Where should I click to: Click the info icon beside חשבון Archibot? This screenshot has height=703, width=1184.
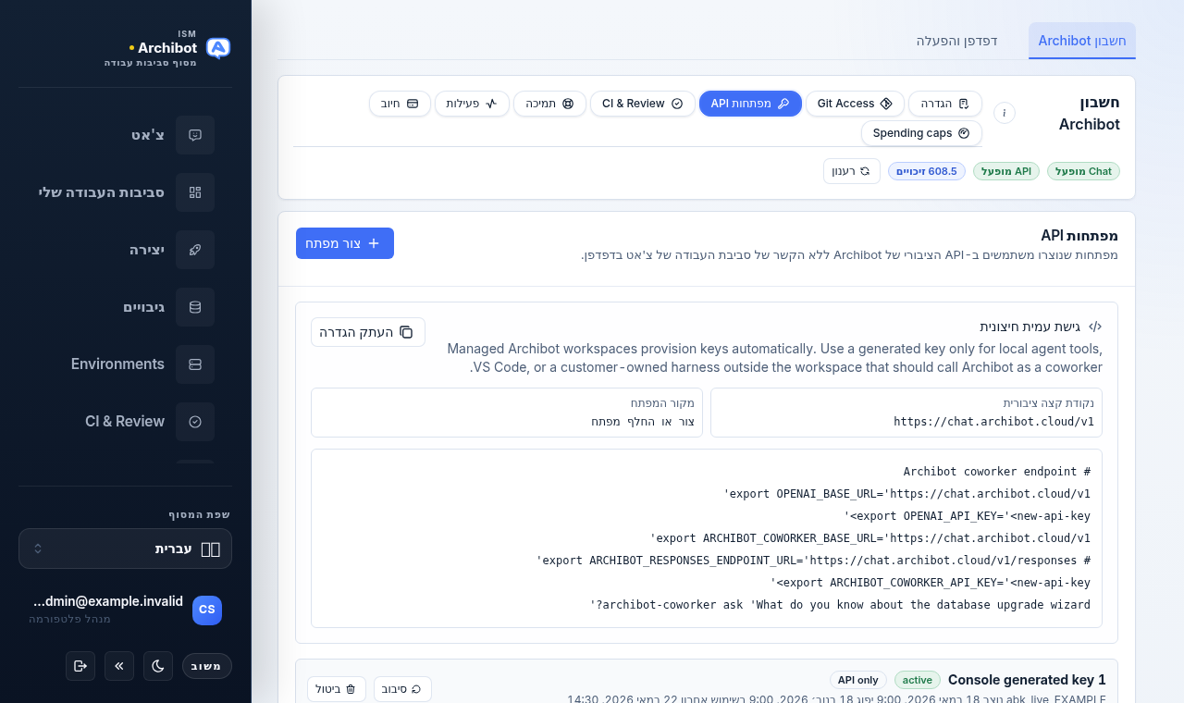pos(1005,113)
